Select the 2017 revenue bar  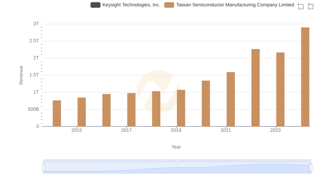click(x=131, y=110)
